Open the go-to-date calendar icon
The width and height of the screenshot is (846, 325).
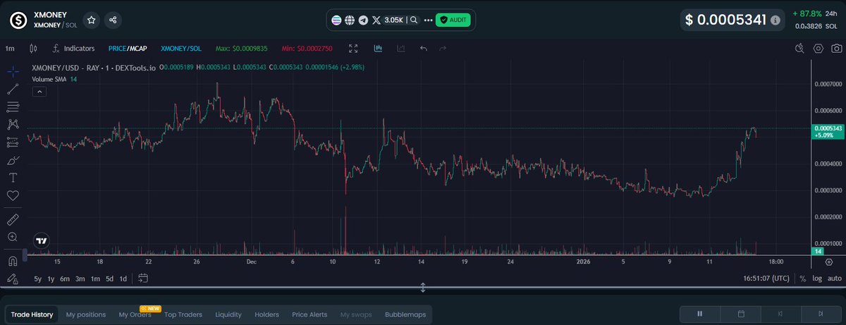tap(143, 278)
